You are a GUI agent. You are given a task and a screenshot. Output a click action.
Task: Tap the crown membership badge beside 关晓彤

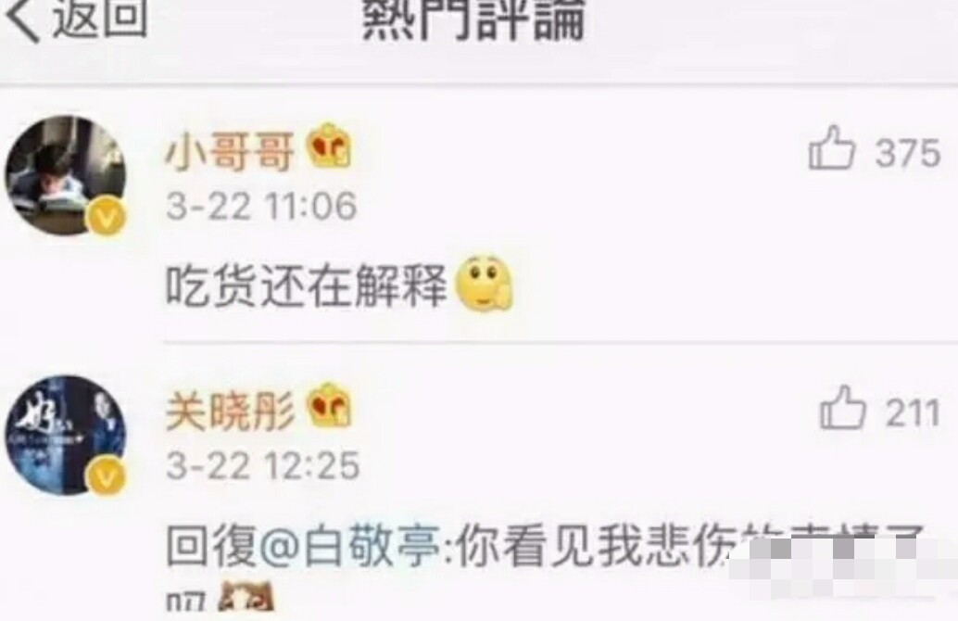(330, 404)
